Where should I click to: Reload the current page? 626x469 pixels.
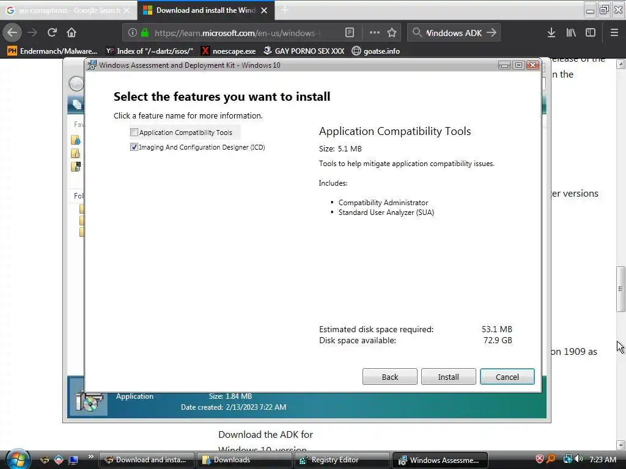tap(52, 33)
